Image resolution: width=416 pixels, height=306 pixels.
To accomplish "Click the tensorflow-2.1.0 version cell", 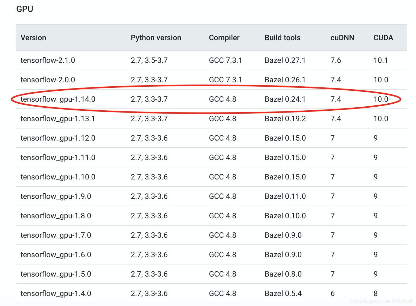I will click(x=48, y=60).
